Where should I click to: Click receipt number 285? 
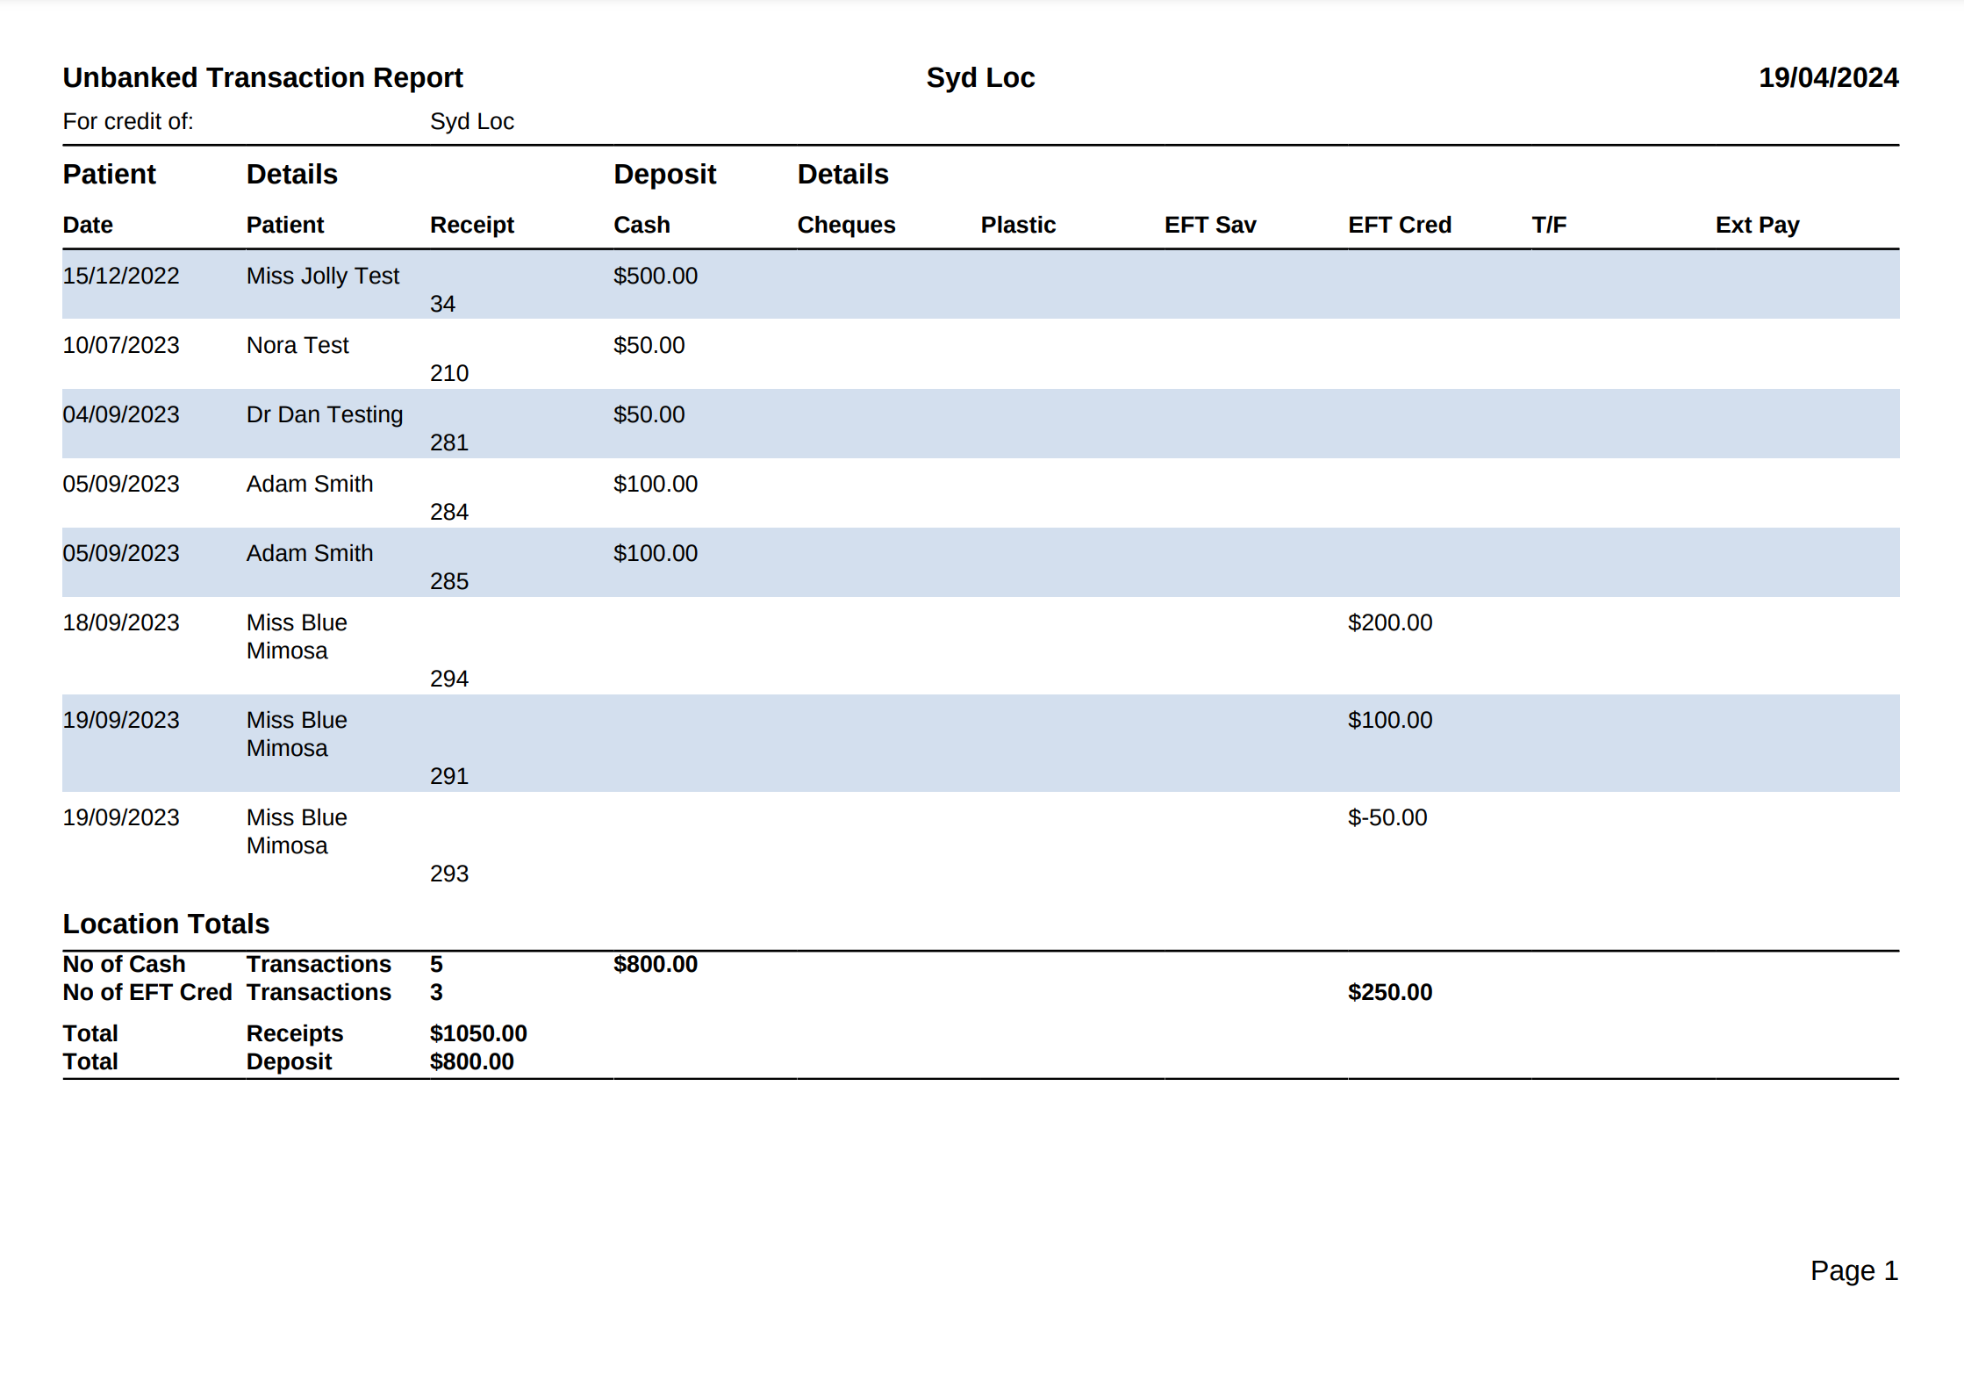pyautogui.click(x=448, y=581)
